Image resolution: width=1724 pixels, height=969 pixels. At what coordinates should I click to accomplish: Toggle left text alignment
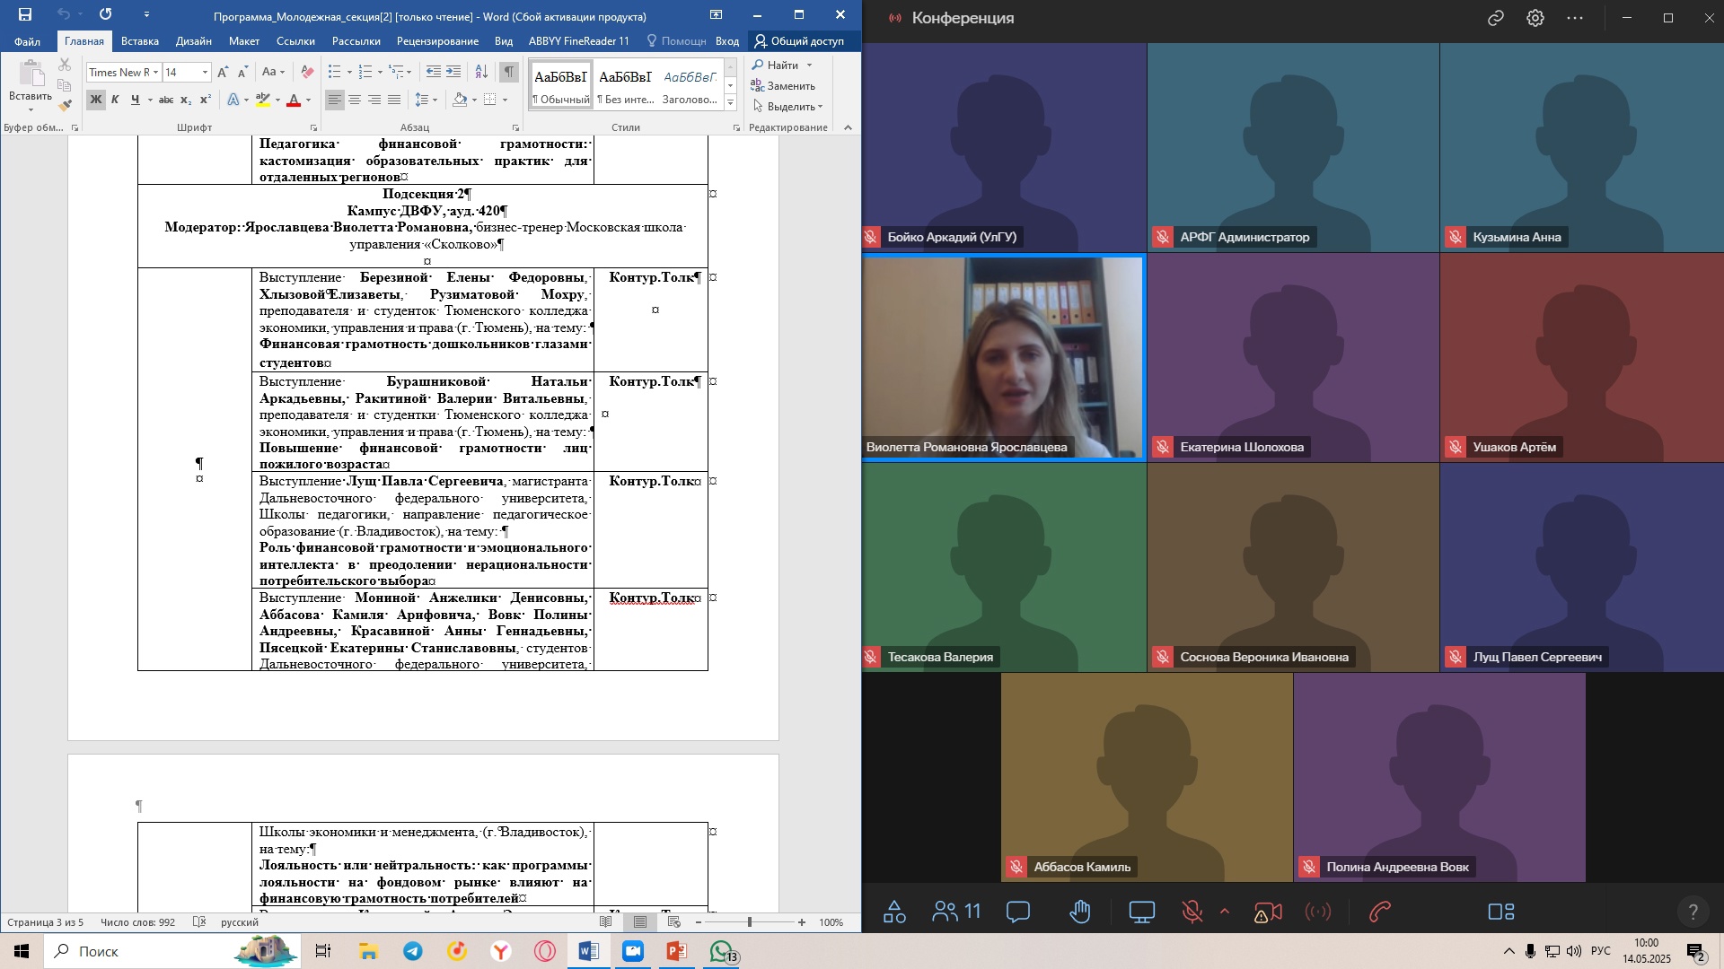click(x=334, y=100)
